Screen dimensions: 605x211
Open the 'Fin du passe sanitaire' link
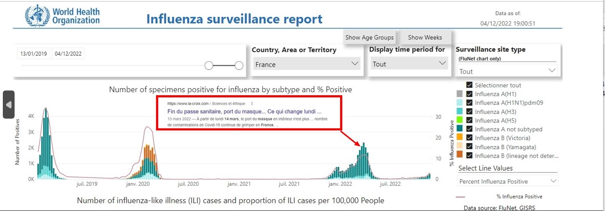(244, 112)
